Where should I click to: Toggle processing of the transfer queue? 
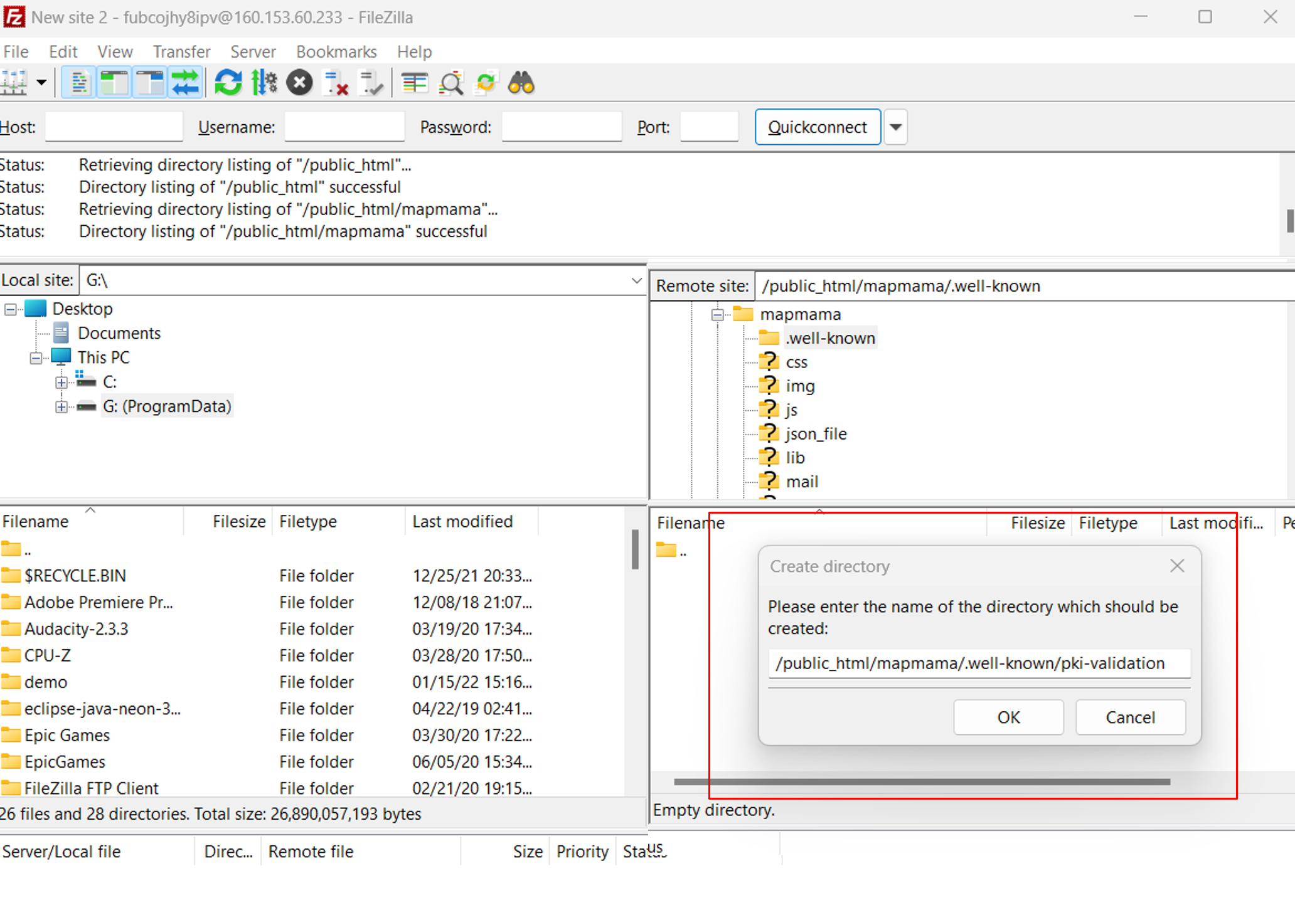[264, 83]
